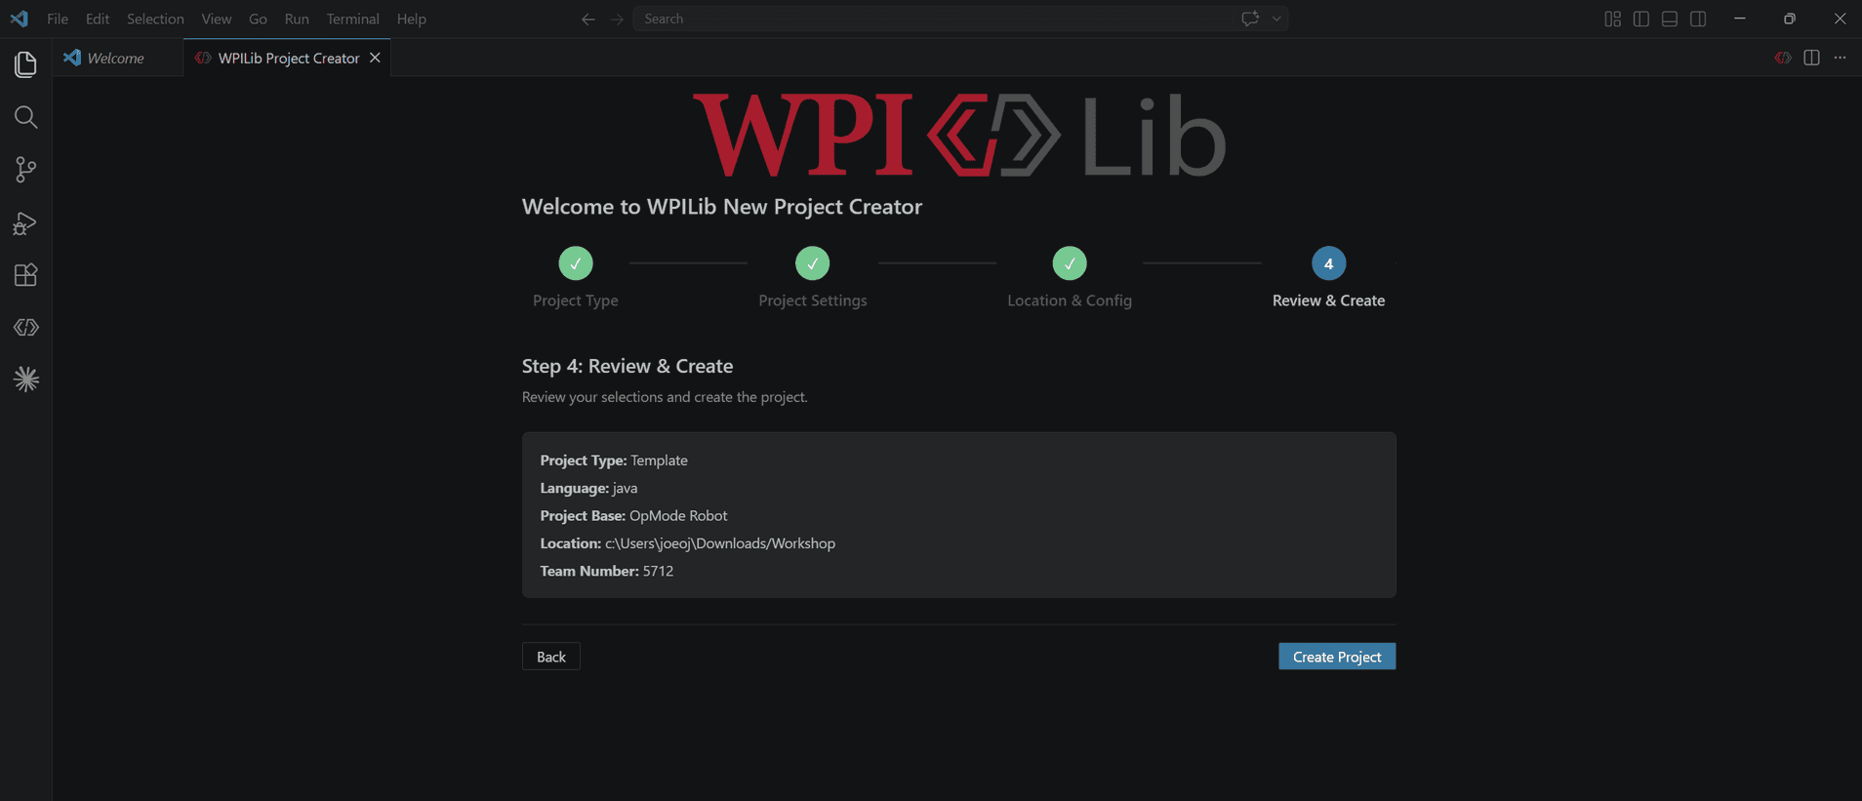Viewport: 1862px width, 801px height.
Task: Click the red WPILib command icon in editor toolbar
Action: (1783, 58)
